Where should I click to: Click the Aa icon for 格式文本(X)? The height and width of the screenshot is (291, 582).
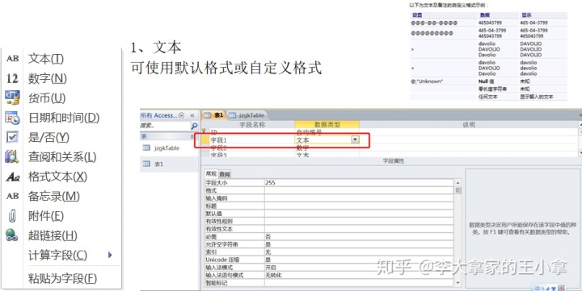(12, 177)
